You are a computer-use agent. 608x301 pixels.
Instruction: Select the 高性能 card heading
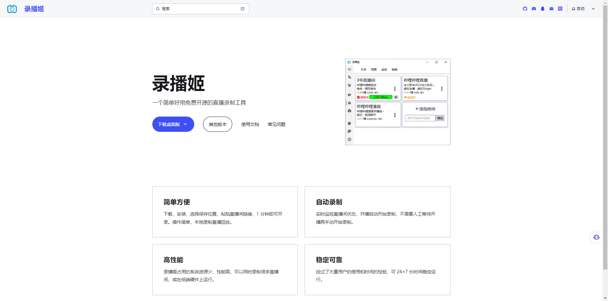point(173,260)
